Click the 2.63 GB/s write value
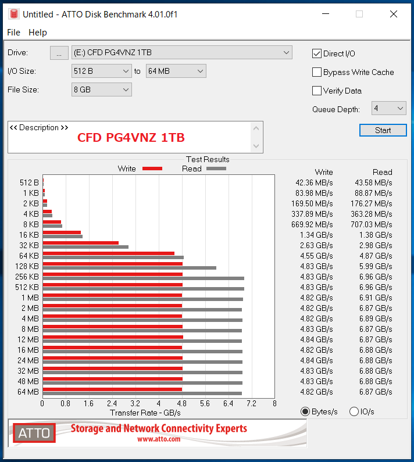414x462 pixels. tap(316, 245)
